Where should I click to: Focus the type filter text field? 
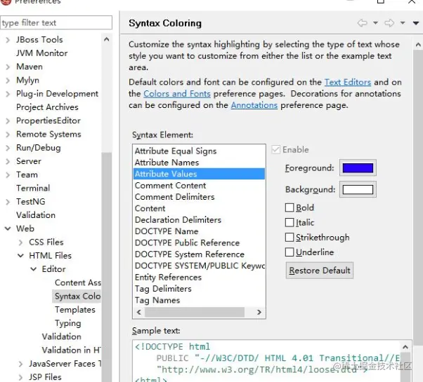[x=56, y=22]
